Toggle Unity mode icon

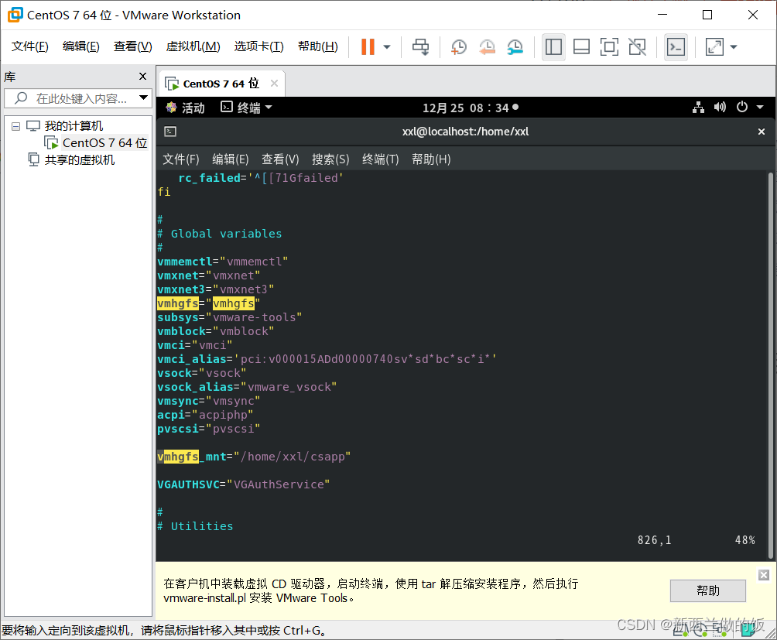[637, 47]
